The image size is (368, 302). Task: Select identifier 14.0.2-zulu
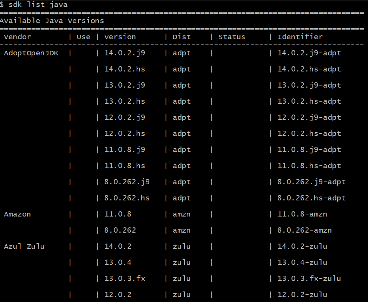click(302, 246)
